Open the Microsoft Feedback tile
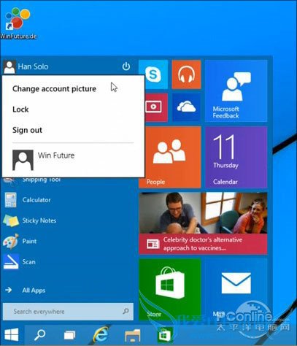This screenshot has height=346, width=297. [x=236, y=91]
